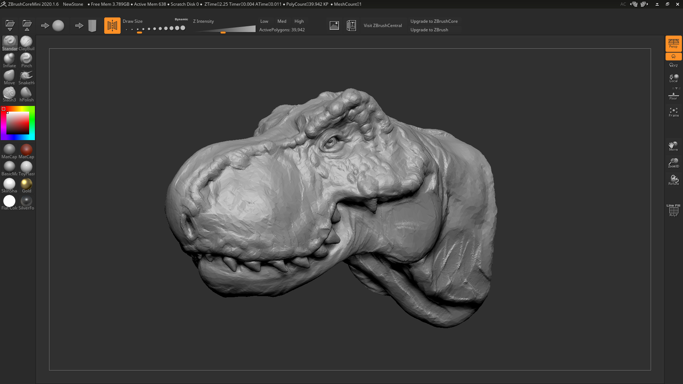Toggle the Symmetry button

[112, 26]
